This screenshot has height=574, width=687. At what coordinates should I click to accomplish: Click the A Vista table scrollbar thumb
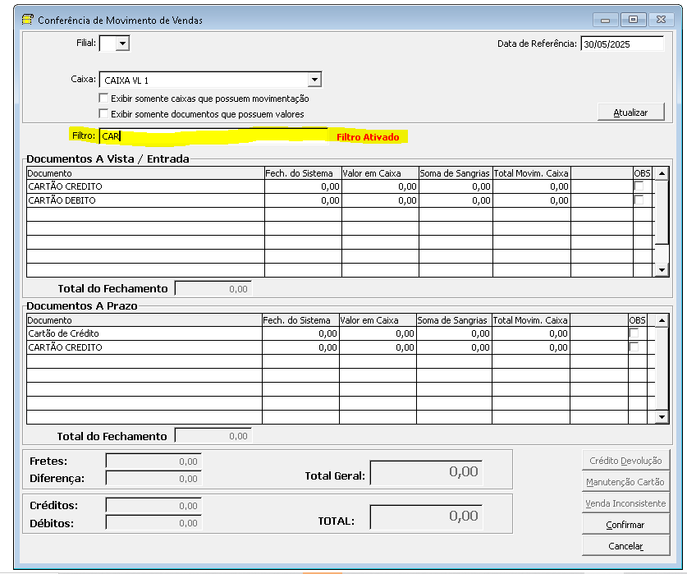click(x=662, y=212)
